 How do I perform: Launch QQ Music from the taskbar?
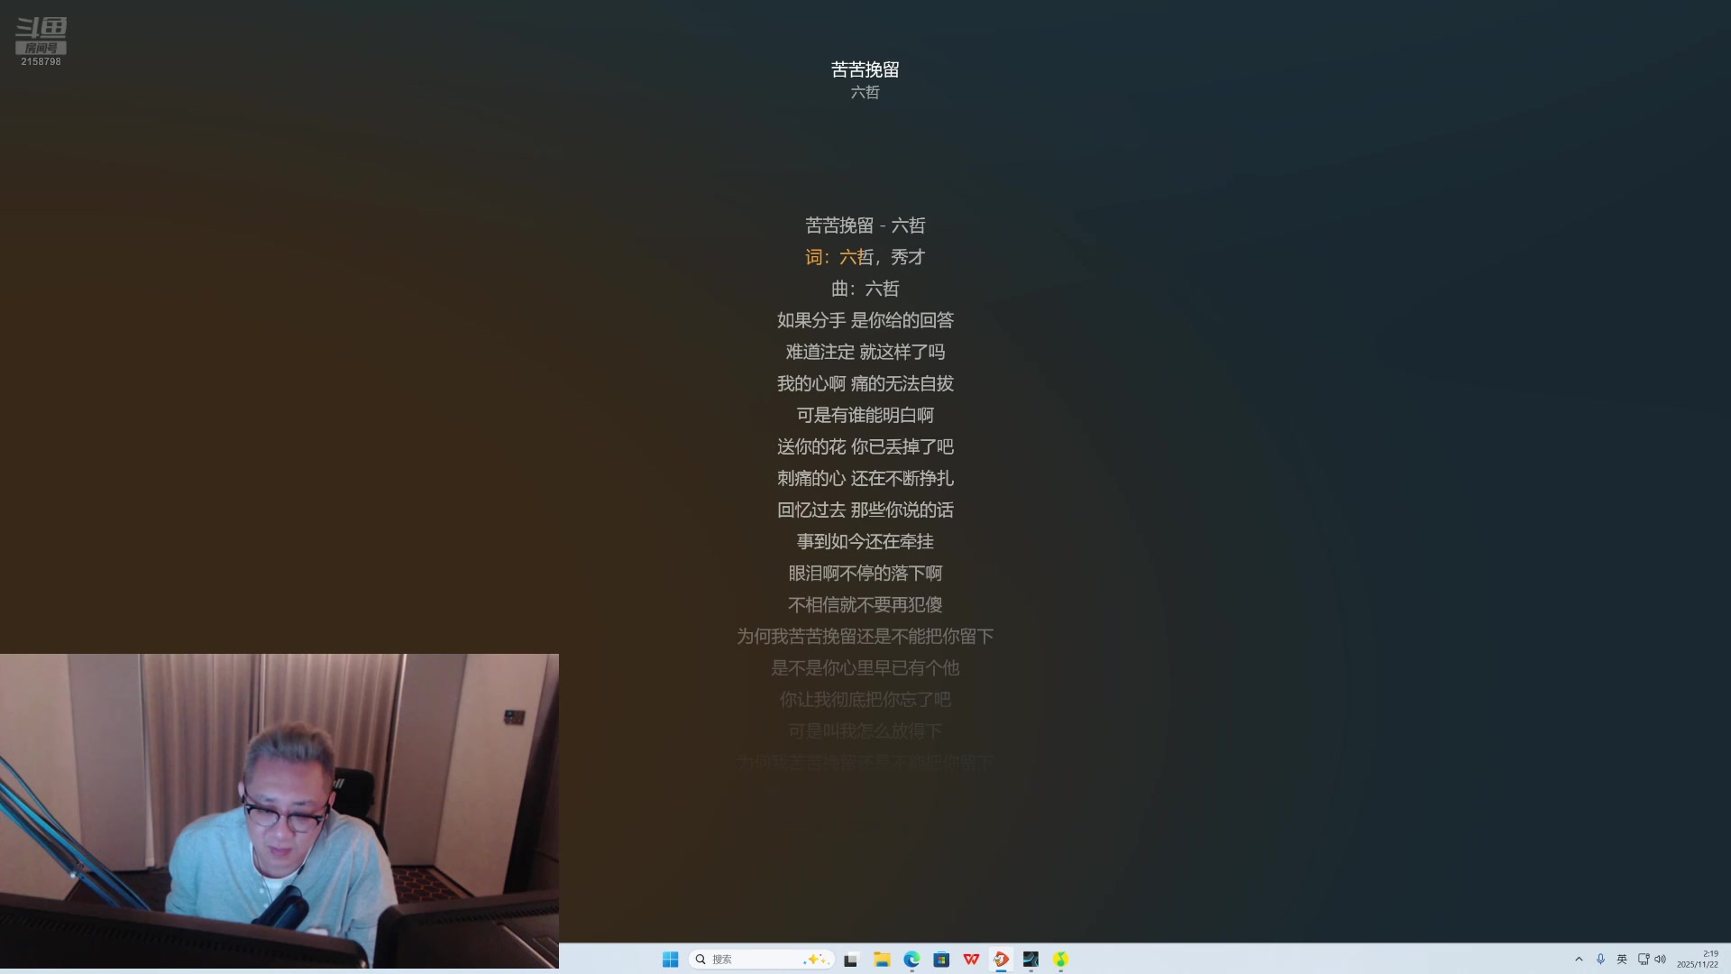[1061, 959]
